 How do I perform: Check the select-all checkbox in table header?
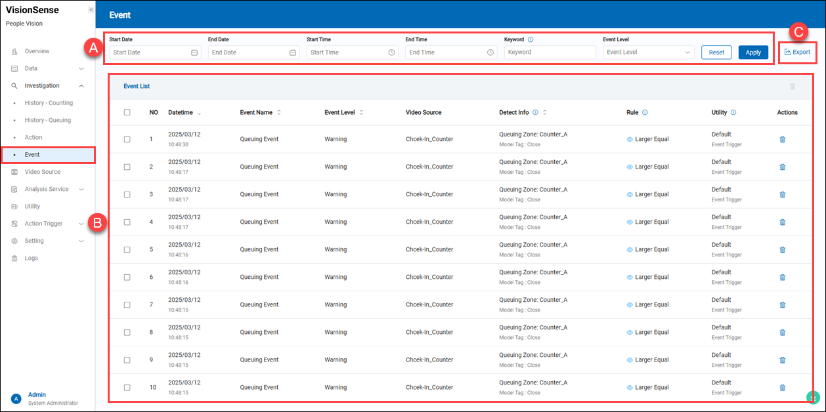click(127, 112)
